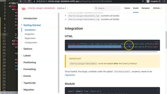
Task: Click line number 10 in editor
Action: [4, 34]
